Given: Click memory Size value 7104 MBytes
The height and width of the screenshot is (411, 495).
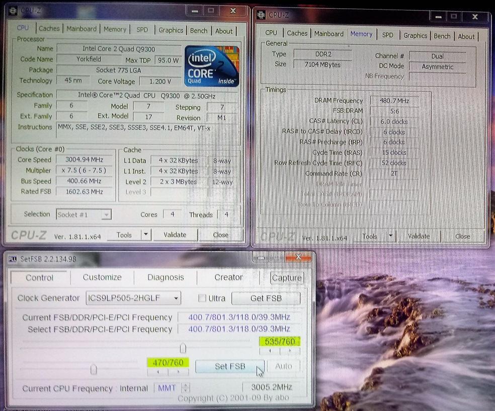Looking at the screenshot, I should coord(322,65).
